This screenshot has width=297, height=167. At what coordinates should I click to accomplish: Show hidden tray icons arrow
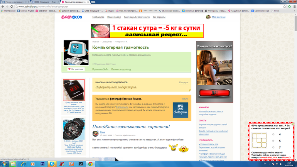click(269, 164)
